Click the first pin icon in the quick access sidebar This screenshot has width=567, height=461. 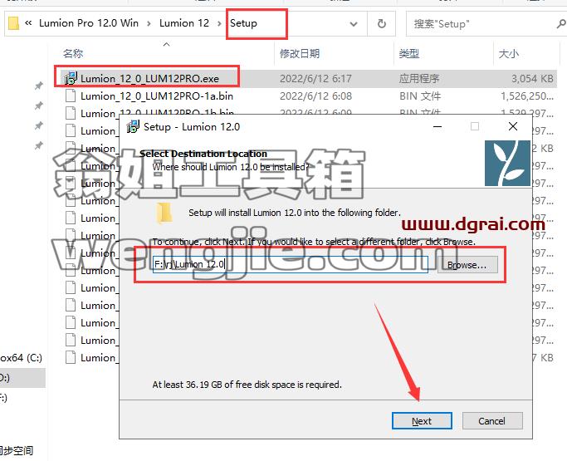click(x=38, y=86)
